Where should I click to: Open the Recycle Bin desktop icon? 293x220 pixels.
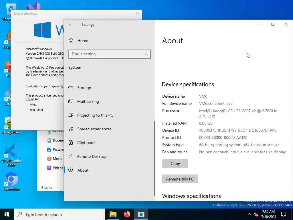coord(6,12)
